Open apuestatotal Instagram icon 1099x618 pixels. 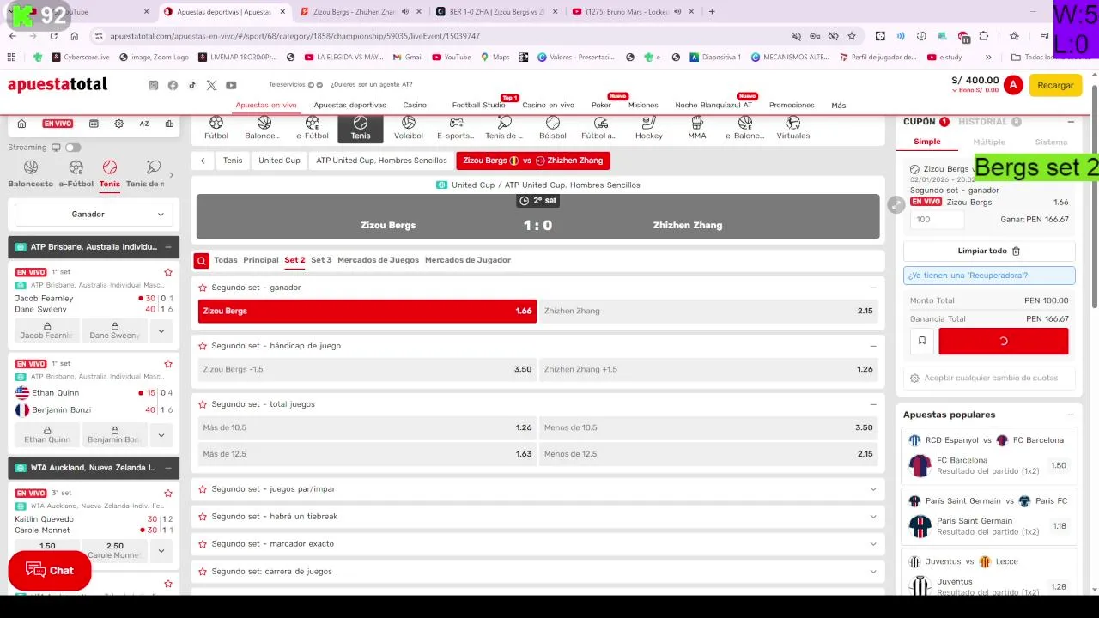click(154, 85)
